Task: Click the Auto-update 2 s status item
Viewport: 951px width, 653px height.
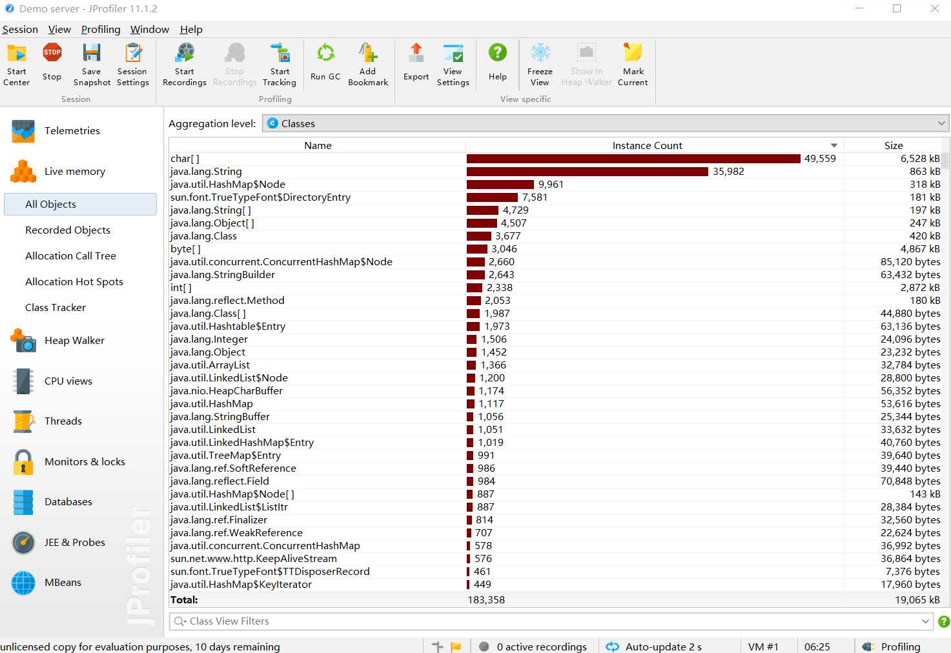Action: coord(655,647)
